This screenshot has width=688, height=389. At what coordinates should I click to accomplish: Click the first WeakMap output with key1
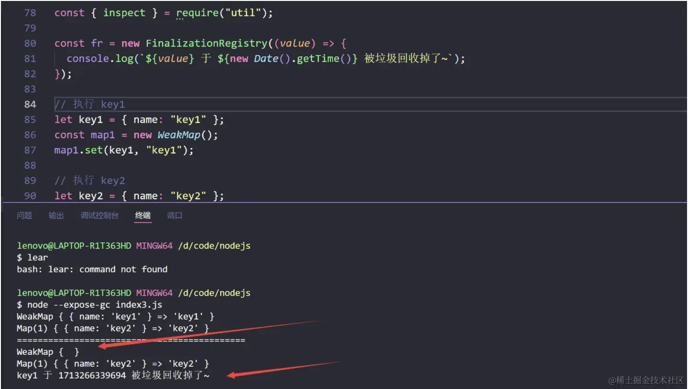(x=116, y=316)
